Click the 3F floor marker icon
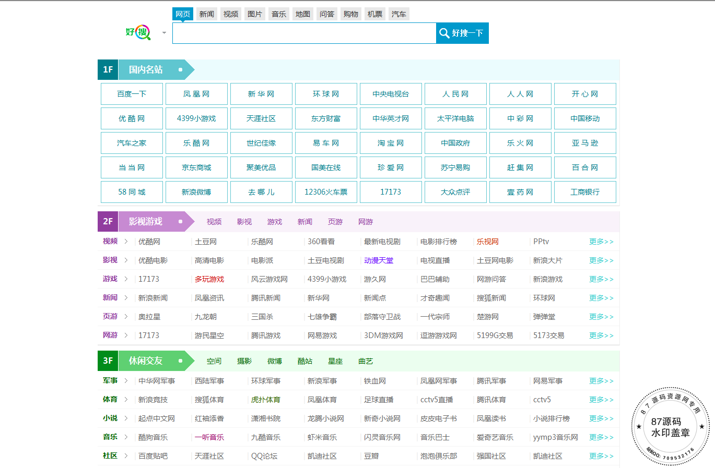The image size is (715, 468). pos(108,361)
